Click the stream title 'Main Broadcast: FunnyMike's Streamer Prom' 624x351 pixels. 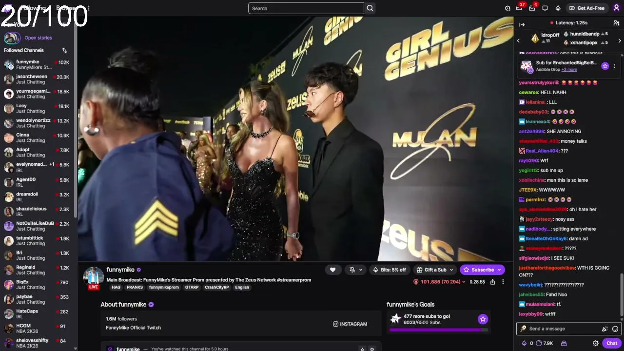pyautogui.click(x=209, y=280)
